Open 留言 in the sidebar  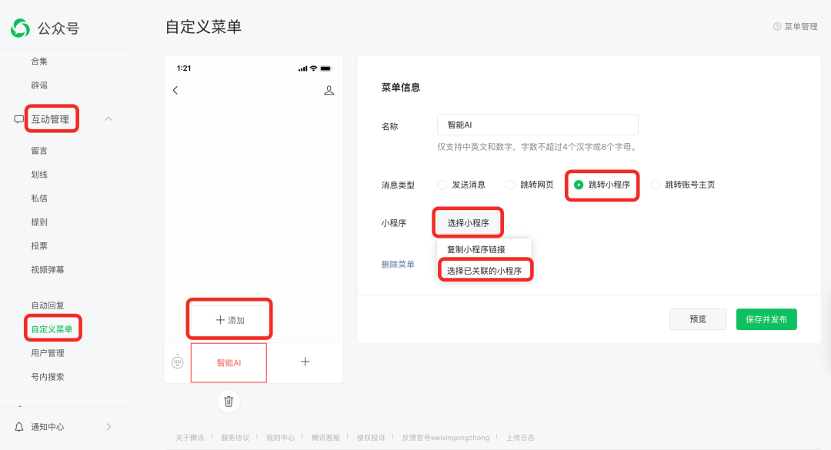[x=39, y=151]
